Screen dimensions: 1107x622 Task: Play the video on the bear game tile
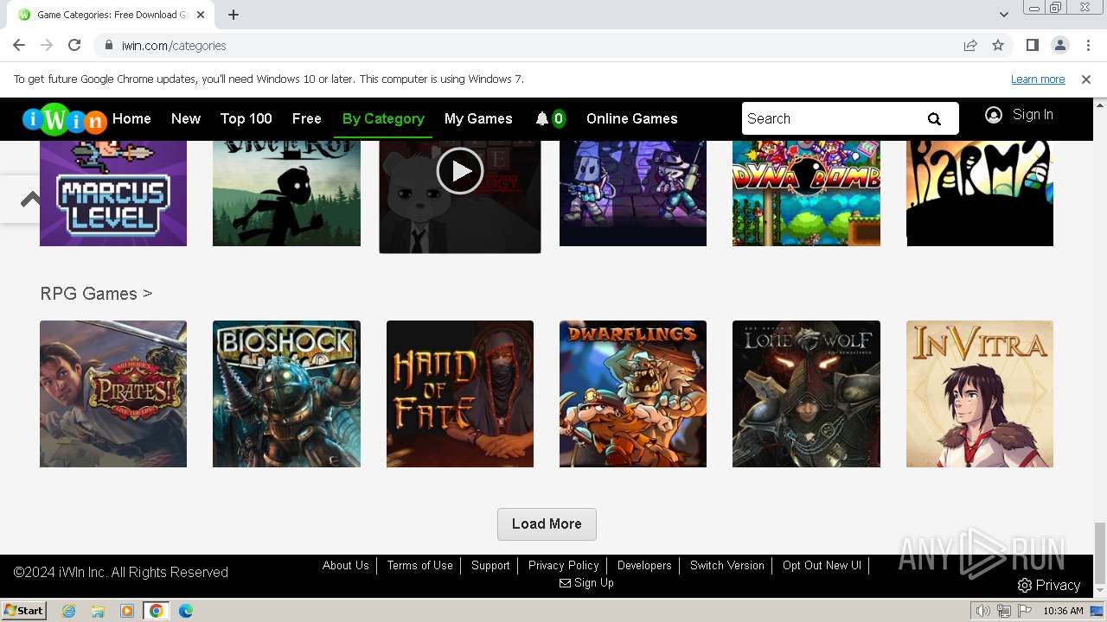460,171
